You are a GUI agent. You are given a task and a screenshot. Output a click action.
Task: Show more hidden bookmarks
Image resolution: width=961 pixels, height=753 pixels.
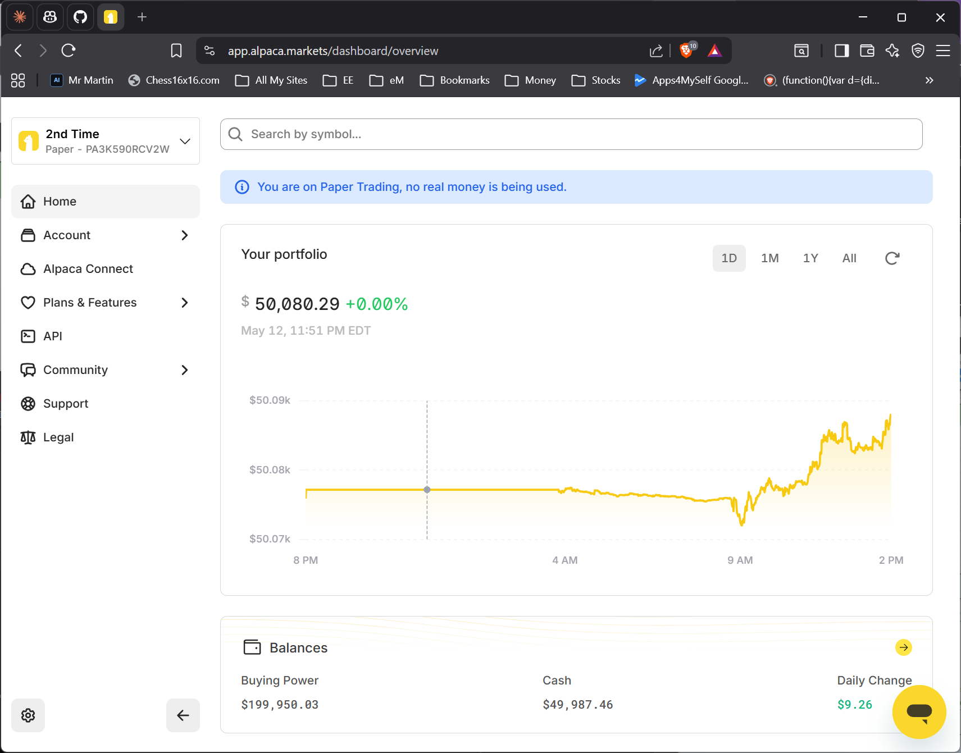coord(930,80)
